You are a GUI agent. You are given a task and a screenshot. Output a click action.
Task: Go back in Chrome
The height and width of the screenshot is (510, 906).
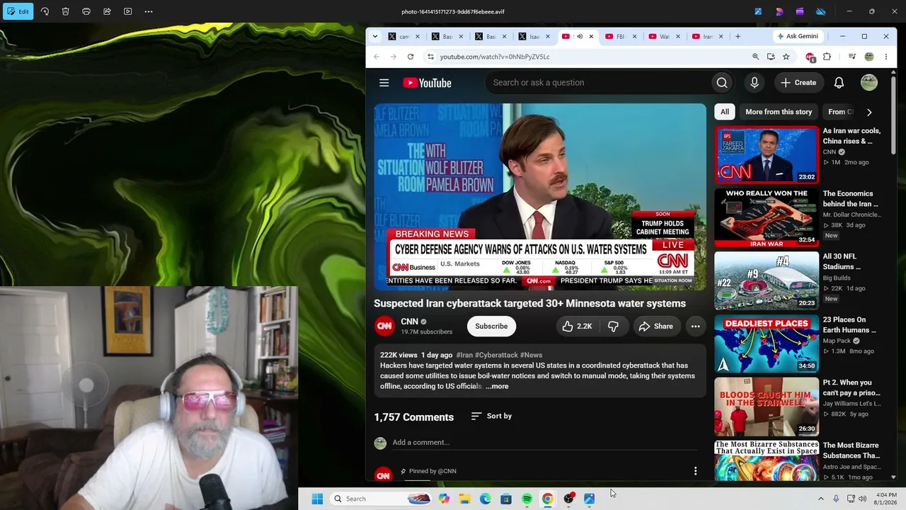click(x=377, y=57)
